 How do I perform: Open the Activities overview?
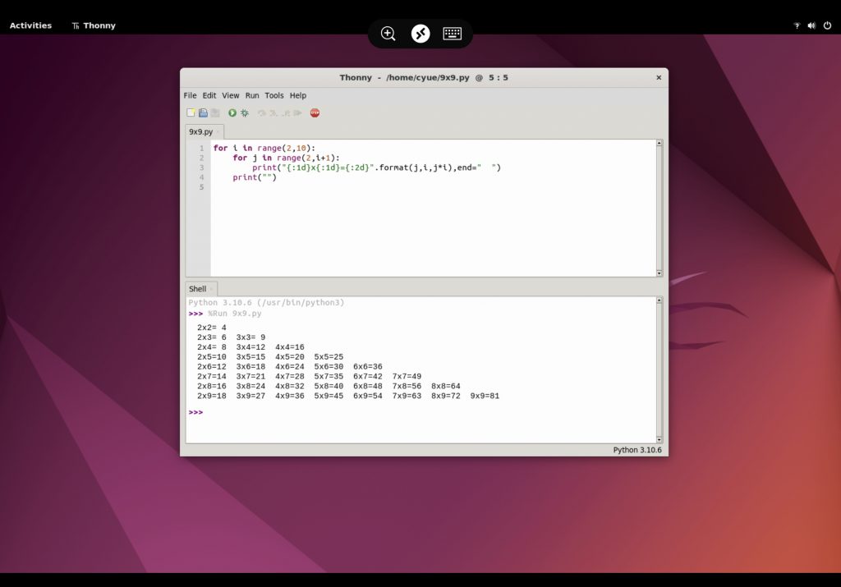coord(30,25)
